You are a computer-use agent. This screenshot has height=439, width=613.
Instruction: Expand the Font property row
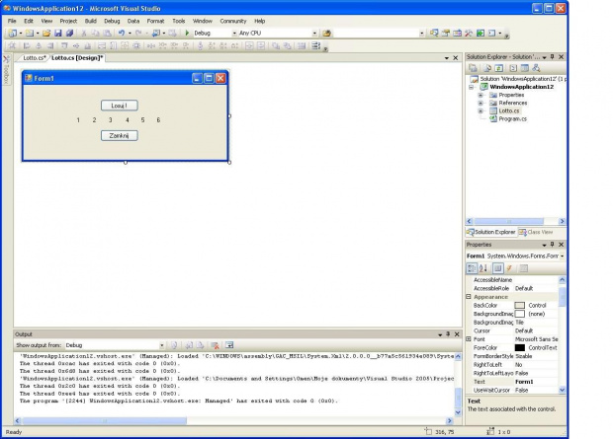469,339
